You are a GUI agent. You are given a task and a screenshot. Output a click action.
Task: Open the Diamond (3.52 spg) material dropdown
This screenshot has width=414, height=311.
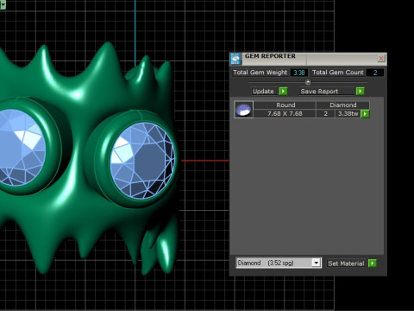coord(279,263)
